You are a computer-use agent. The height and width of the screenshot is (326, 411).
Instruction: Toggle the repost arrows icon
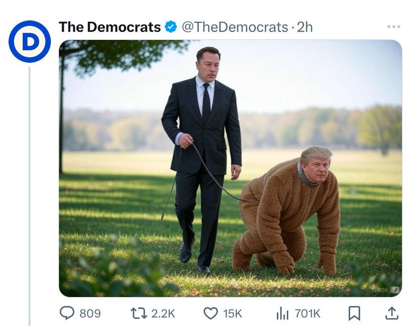138,313
